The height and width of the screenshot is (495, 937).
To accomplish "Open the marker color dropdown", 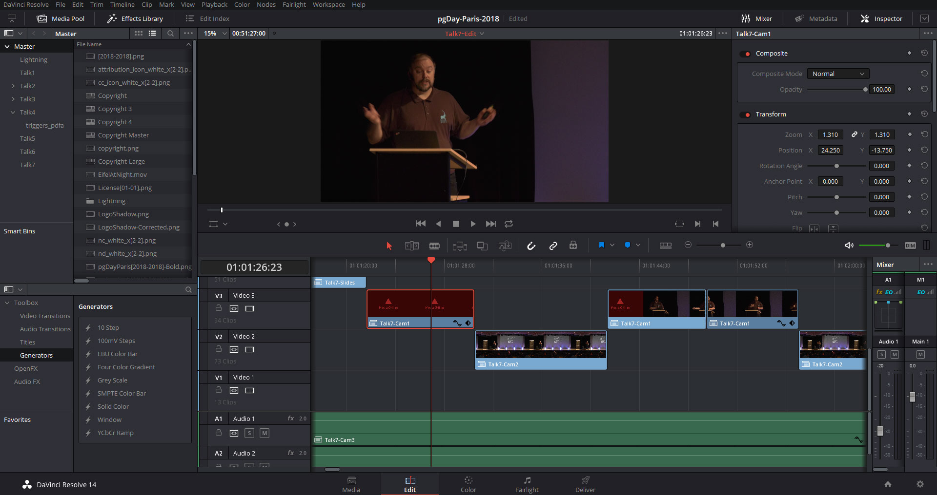I will pos(638,245).
